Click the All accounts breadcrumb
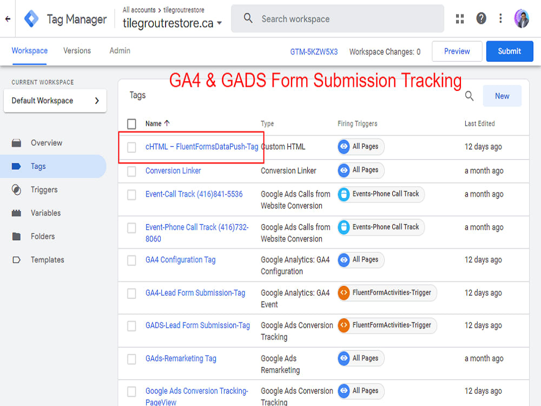Viewport: 541px width, 406px height. [x=139, y=10]
